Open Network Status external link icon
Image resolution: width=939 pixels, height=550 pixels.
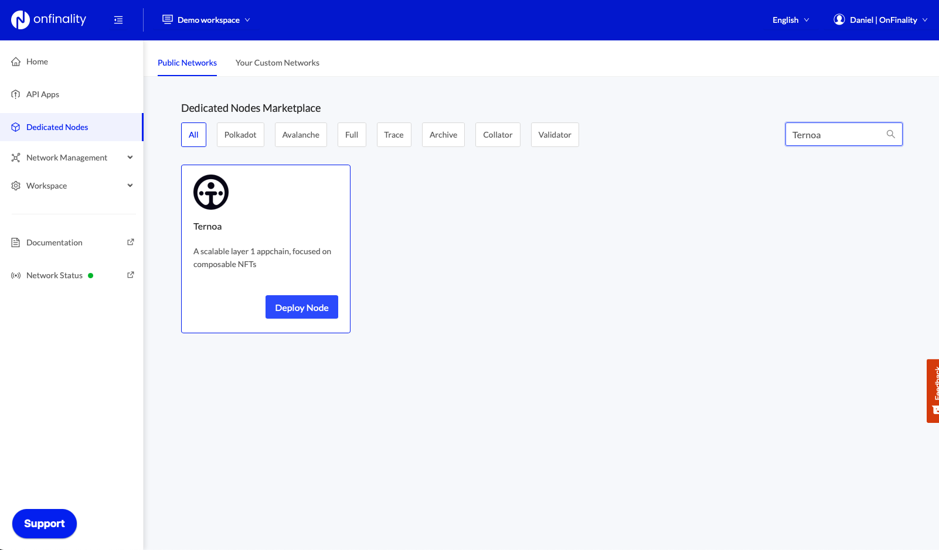(131, 275)
